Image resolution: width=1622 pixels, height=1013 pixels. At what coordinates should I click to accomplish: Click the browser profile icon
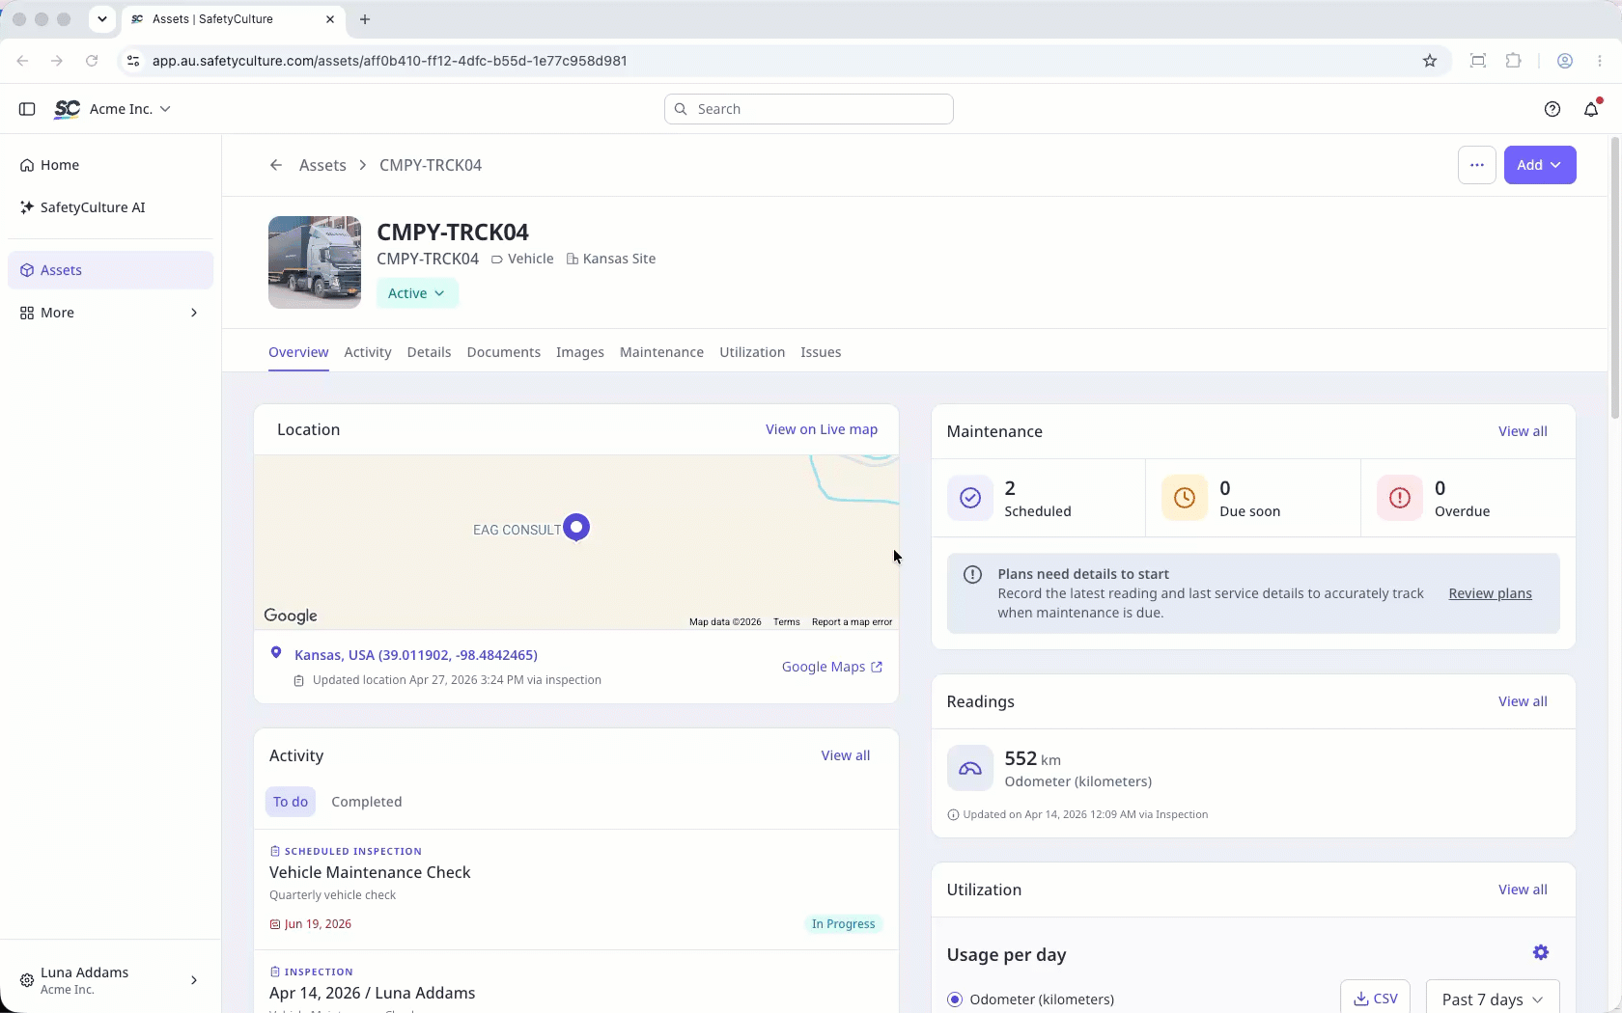click(x=1565, y=61)
